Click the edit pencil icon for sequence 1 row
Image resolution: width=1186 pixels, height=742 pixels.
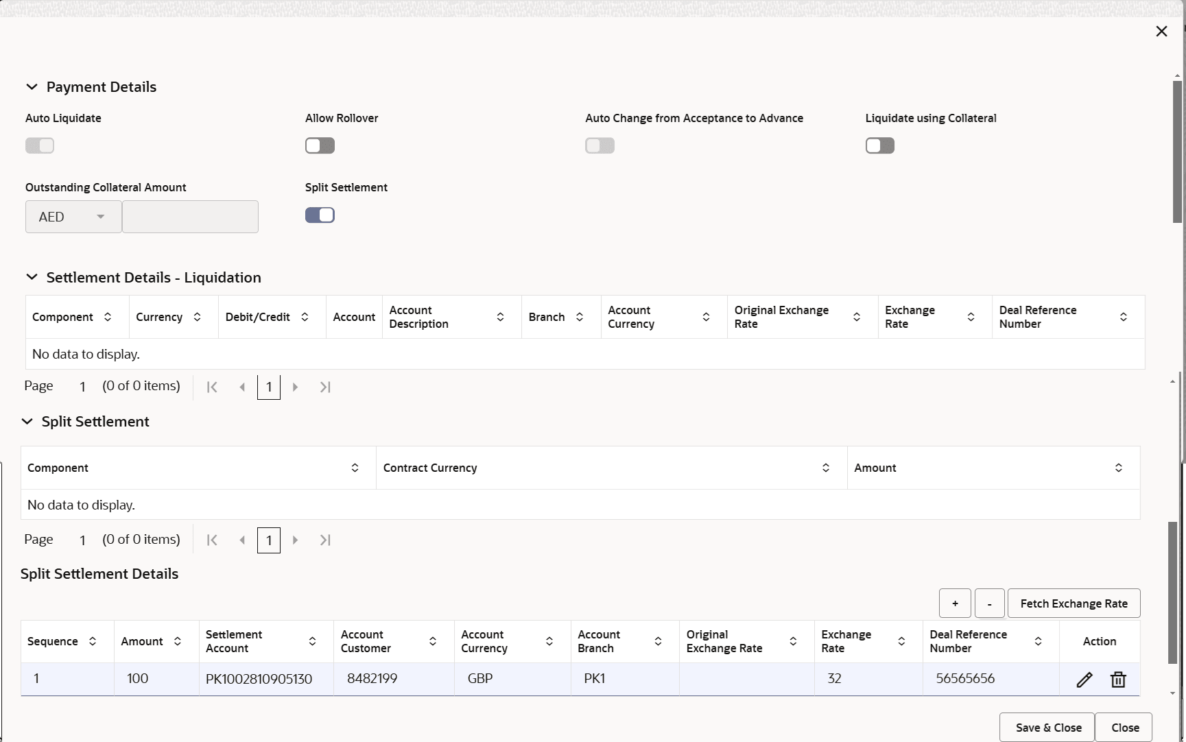(1085, 679)
